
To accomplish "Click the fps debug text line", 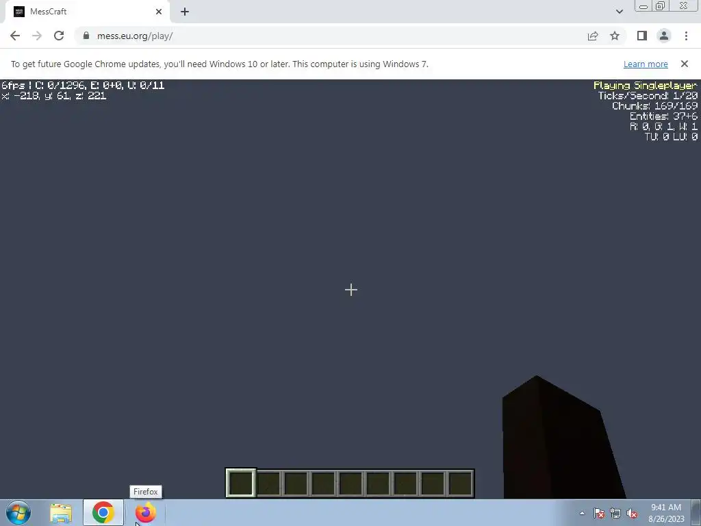I will pos(83,85).
